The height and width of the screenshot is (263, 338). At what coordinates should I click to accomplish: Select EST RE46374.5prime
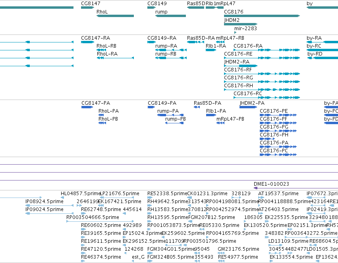pyautogui.click(x=83, y=261)
